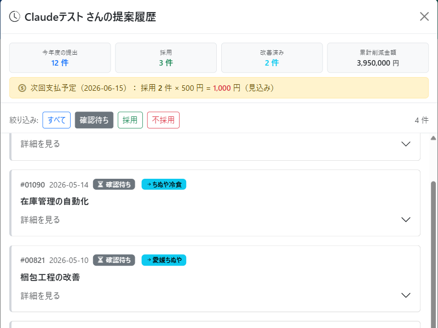438x328 pixels.
Task: Click the date 2026-05-14
Action: [x=69, y=185]
